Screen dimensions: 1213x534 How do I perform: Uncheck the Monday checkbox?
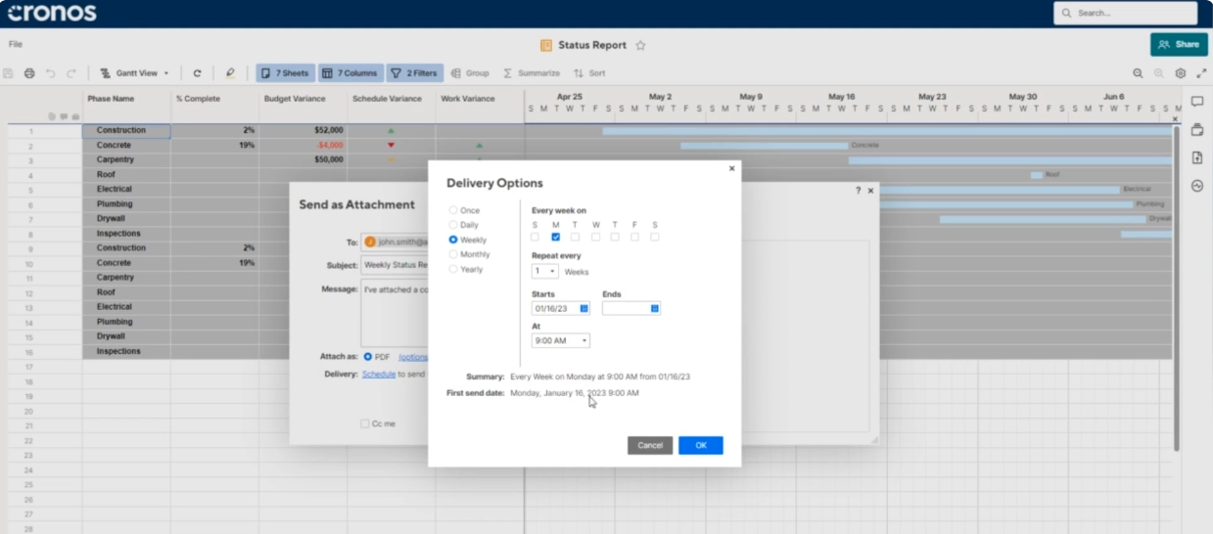(x=555, y=237)
